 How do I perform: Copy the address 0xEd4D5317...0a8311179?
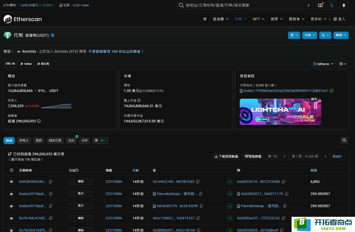pos(287,194)
